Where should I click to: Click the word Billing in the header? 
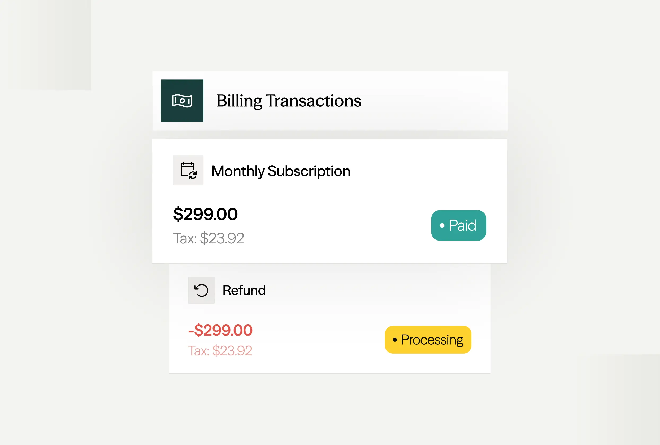[239, 101]
